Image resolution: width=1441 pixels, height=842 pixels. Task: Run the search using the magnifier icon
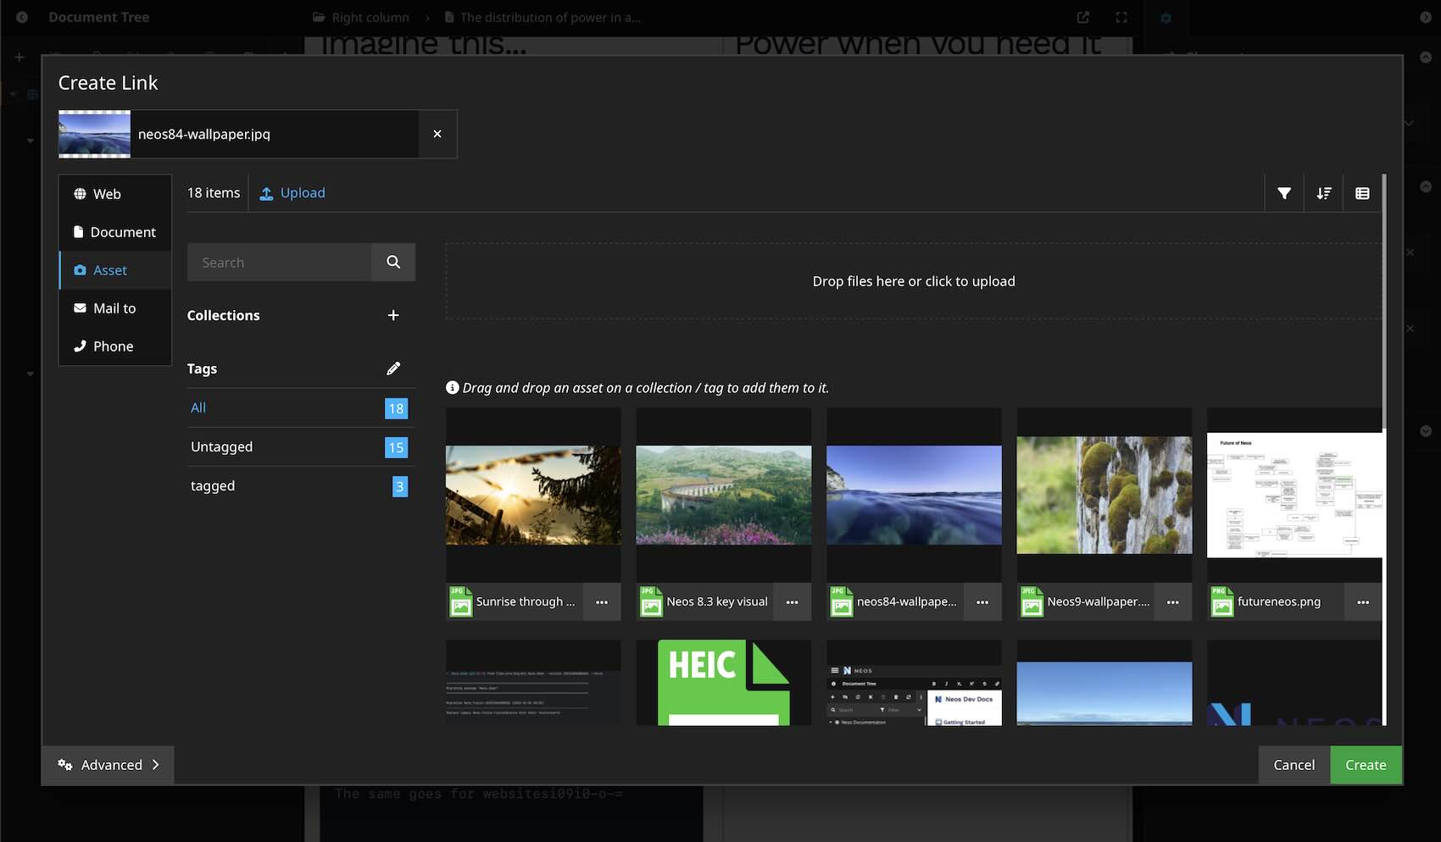pyautogui.click(x=393, y=262)
